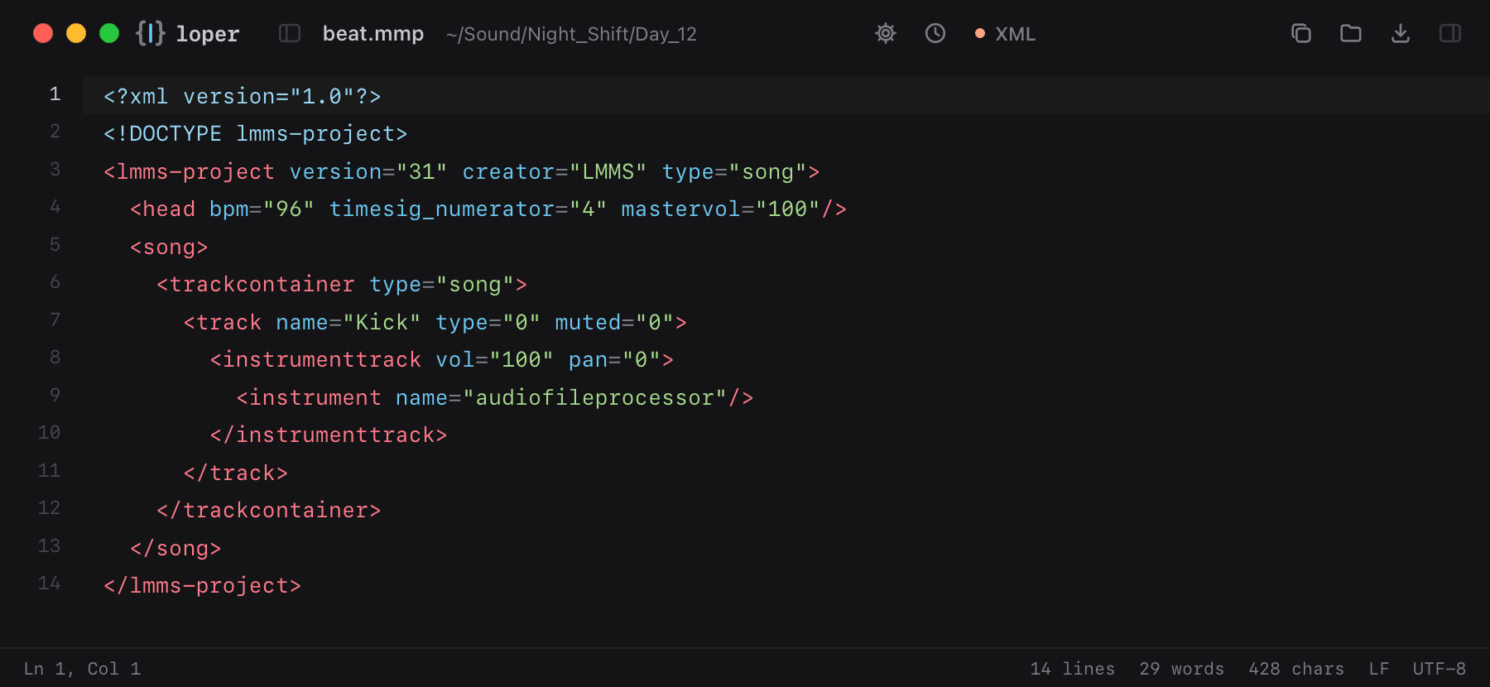
Task: Click the </lmms-project> closing tag
Action: tap(203, 585)
